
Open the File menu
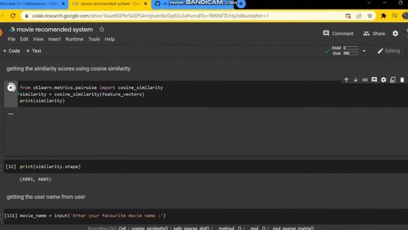pos(11,39)
